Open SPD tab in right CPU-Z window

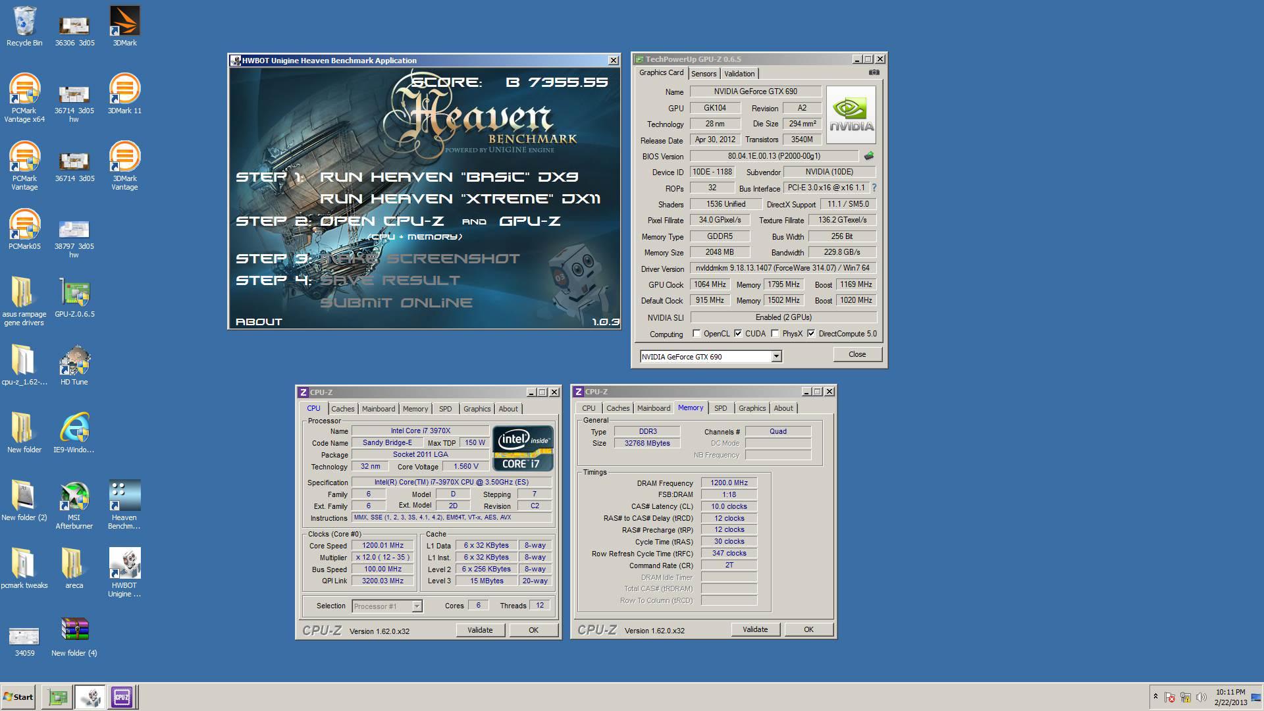pyautogui.click(x=721, y=408)
